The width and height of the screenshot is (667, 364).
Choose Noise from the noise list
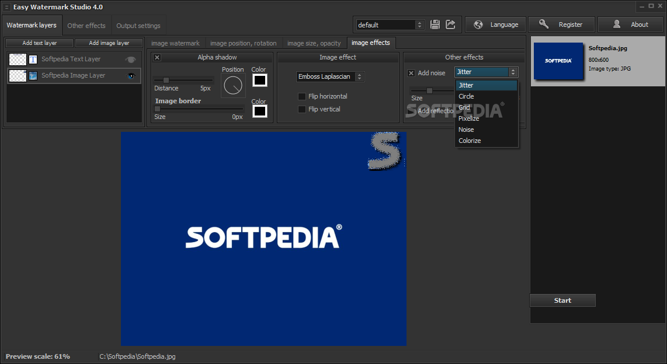tap(486, 129)
